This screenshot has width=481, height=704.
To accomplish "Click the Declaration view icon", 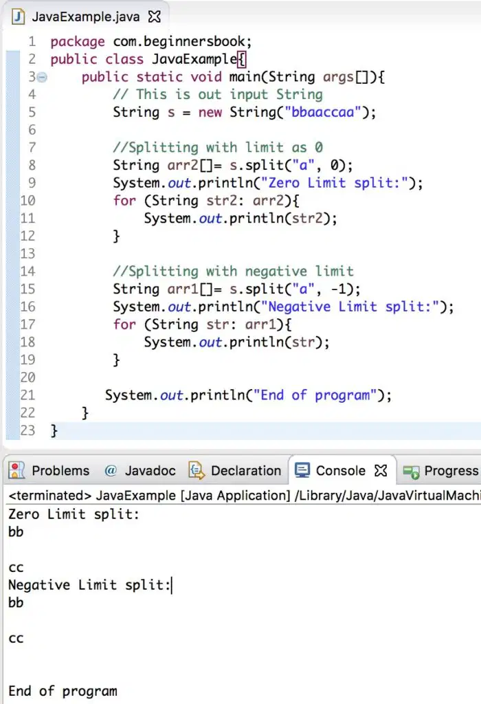I will (x=196, y=470).
